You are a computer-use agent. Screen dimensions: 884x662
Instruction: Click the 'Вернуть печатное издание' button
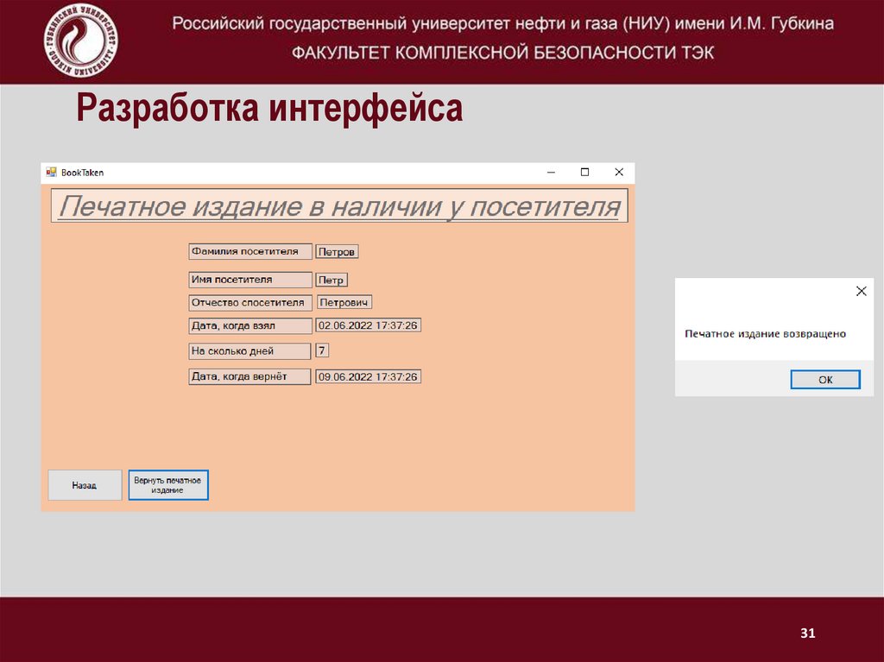tap(168, 484)
